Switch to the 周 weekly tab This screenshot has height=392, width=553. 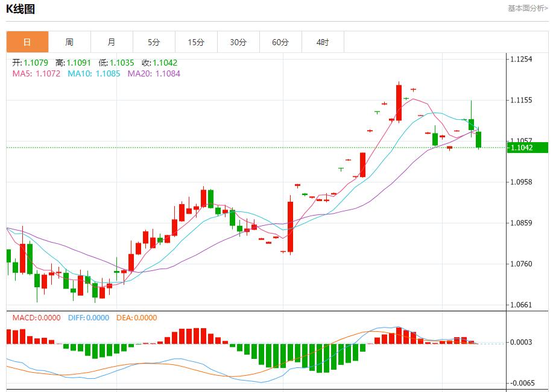[69, 42]
